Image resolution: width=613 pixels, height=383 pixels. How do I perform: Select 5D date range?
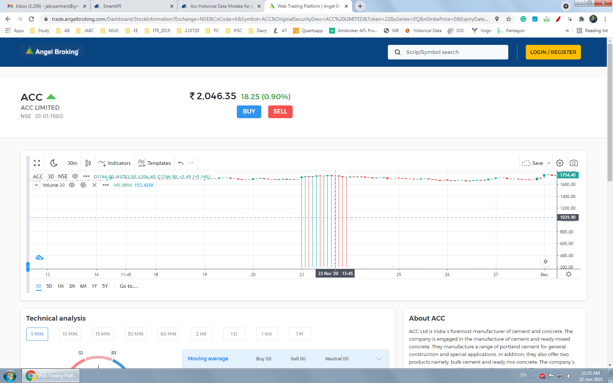click(49, 286)
